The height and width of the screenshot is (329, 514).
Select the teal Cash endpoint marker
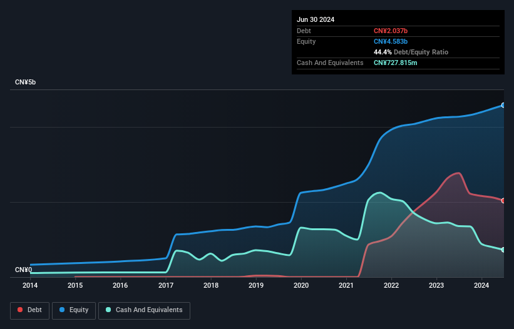pos(503,250)
